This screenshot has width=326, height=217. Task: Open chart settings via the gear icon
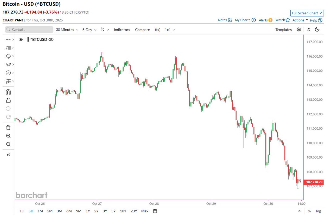pos(299,30)
